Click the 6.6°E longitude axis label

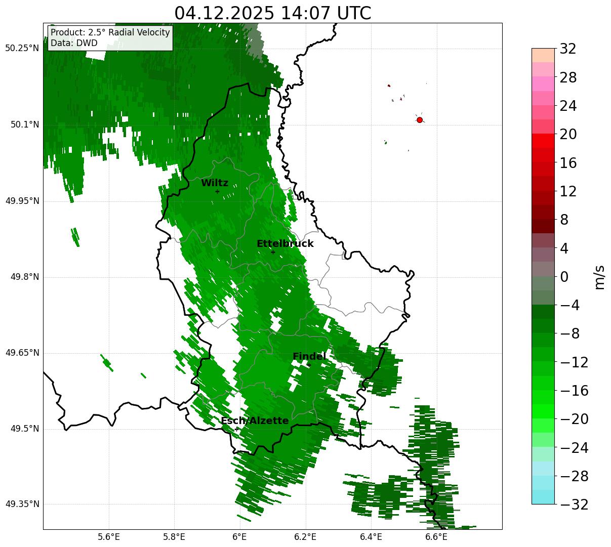pyautogui.click(x=437, y=537)
